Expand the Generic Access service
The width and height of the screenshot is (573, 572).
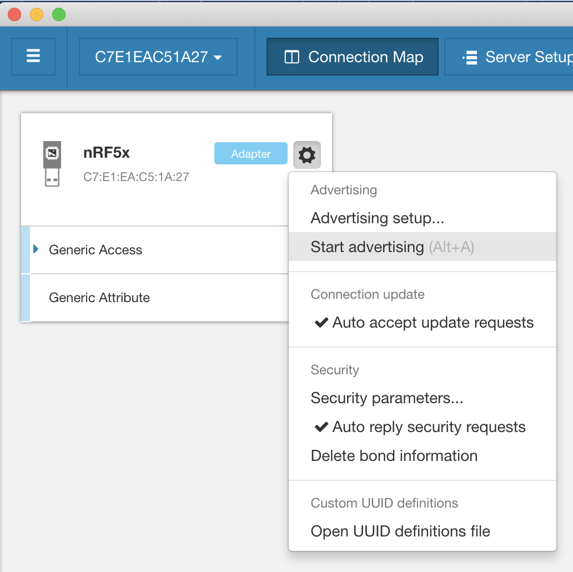pyautogui.click(x=36, y=249)
